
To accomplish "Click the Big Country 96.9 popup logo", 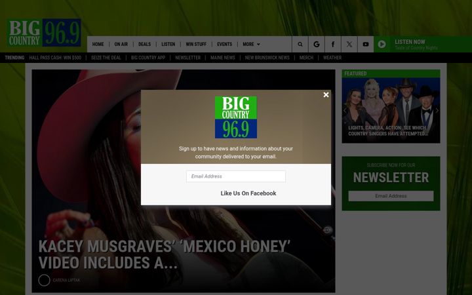I will click(236, 117).
